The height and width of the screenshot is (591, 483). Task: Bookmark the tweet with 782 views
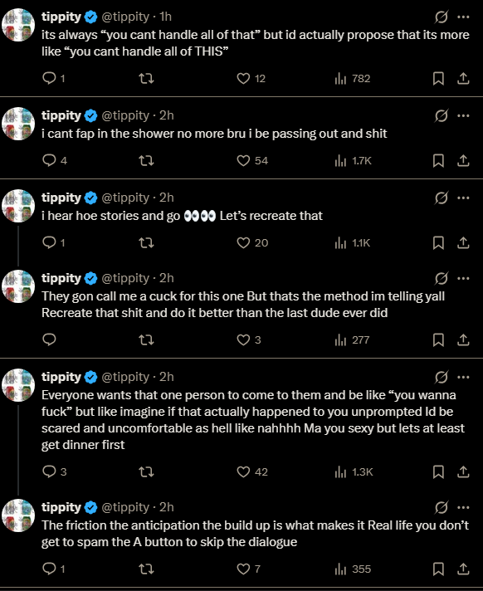[x=438, y=78]
